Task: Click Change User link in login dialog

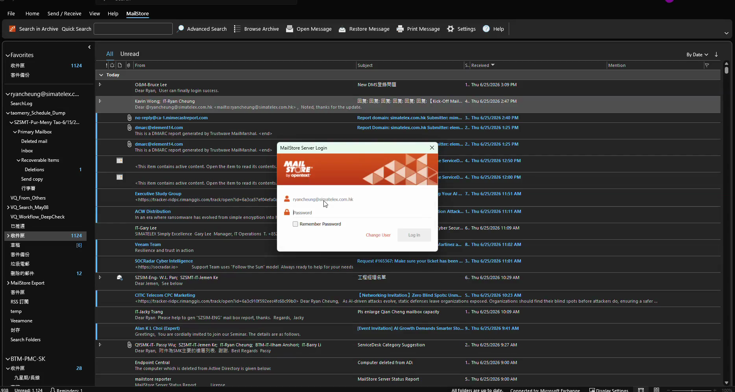Action: [x=378, y=235]
